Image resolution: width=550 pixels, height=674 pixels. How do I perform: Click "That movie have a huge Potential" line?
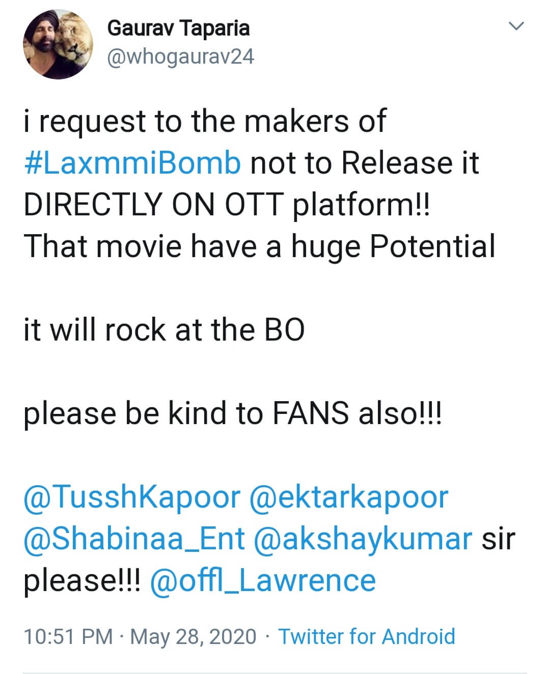click(x=259, y=246)
